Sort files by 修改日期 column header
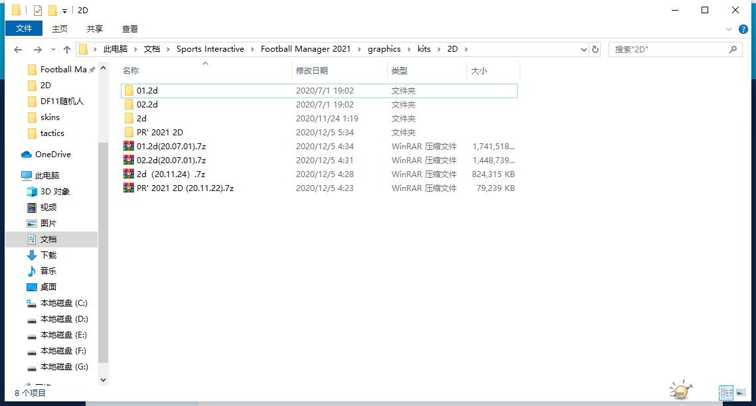This screenshot has height=406, width=756. click(x=312, y=70)
